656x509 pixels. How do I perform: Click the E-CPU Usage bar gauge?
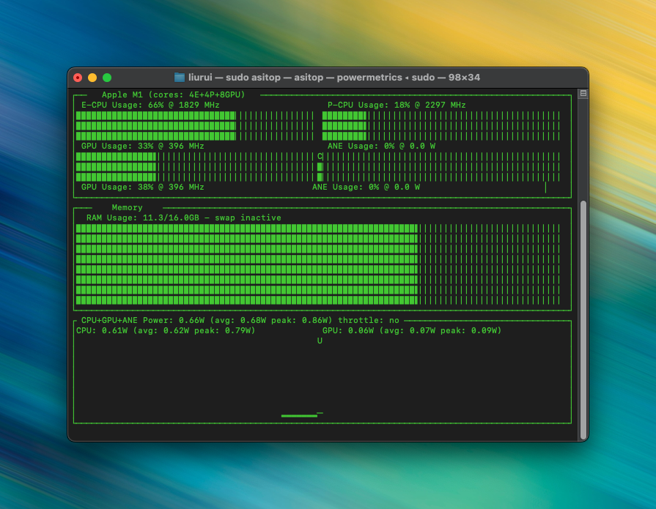(x=195, y=125)
